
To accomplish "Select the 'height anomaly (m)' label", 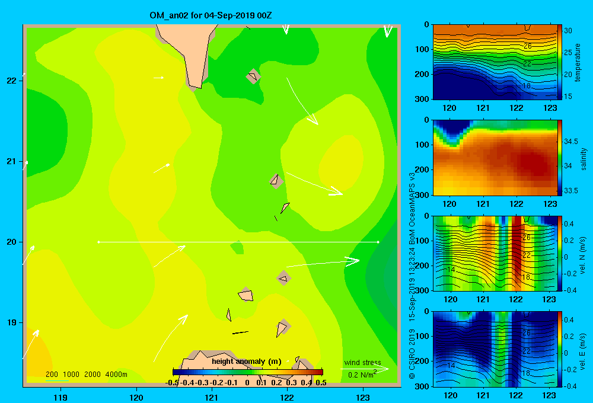I will tap(247, 362).
